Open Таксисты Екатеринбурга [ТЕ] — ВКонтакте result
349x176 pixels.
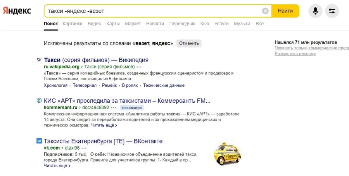pos(103,141)
